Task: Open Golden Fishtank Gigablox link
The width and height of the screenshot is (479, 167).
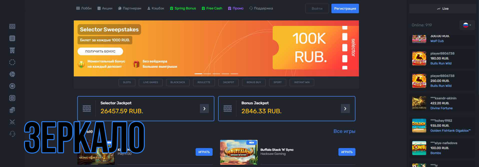Action: pyautogui.click(x=450, y=131)
